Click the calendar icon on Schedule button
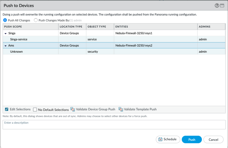The width and height of the screenshot is (228, 148). [x=160, y=139]
